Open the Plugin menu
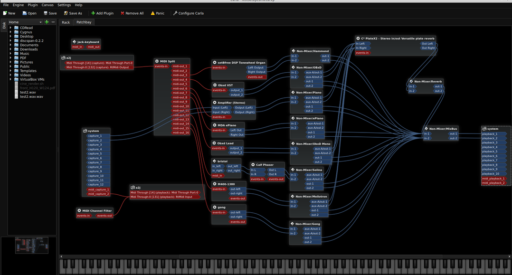 (x=33, y=5)
